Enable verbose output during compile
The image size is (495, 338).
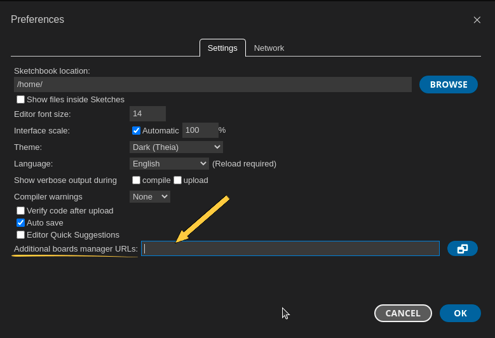click(136, 180)
